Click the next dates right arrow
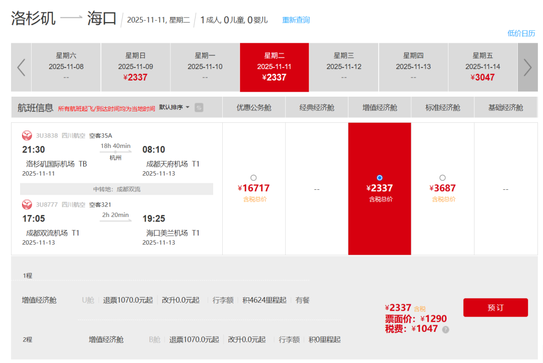This screenshot has height=363, width=543. [527, 67]
